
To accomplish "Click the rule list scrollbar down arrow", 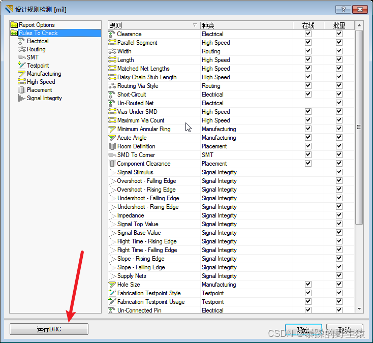I will click(359, 308).
